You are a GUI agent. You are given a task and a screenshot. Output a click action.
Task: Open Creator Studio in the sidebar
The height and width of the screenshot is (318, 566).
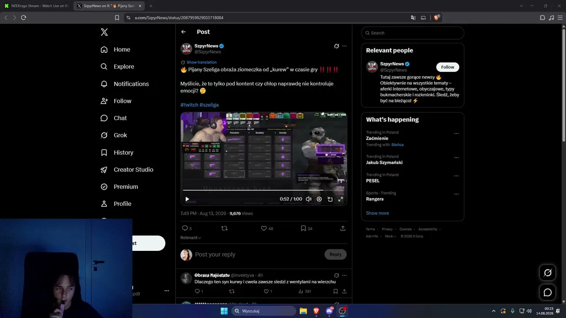tap(127, 170)
